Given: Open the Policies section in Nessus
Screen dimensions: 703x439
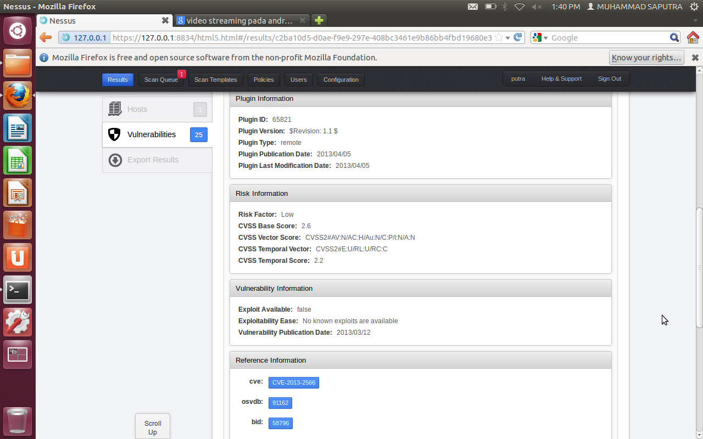Looking at the screenshot, I should pyautogui.click(x=263, y=80).
